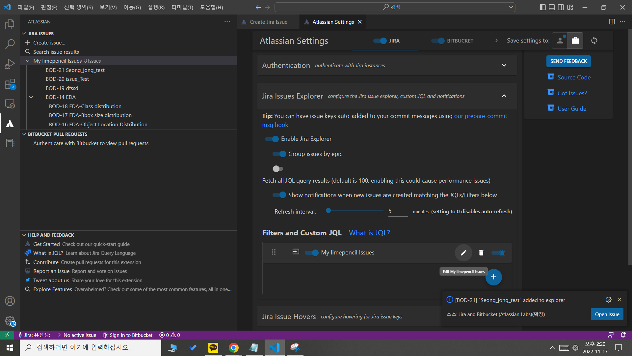Viewport: 632px width, 356px height.
Task: Delete My limepencil Issues with trash icon
Action: coord(481,253)
